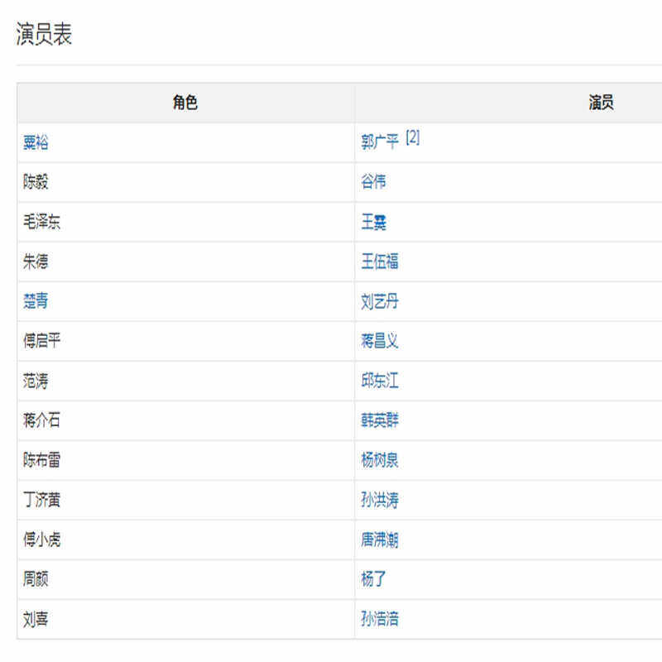Open actor 蒋昌义 link
The width and height of the screenshot is (662, 662).
click(x=380, y=341)
